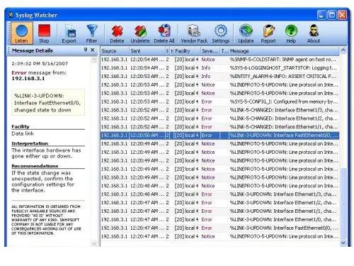This screenshot has height=266, width=354.
Task: Click the Recommendations heading in details
Action: pos(35,166)
